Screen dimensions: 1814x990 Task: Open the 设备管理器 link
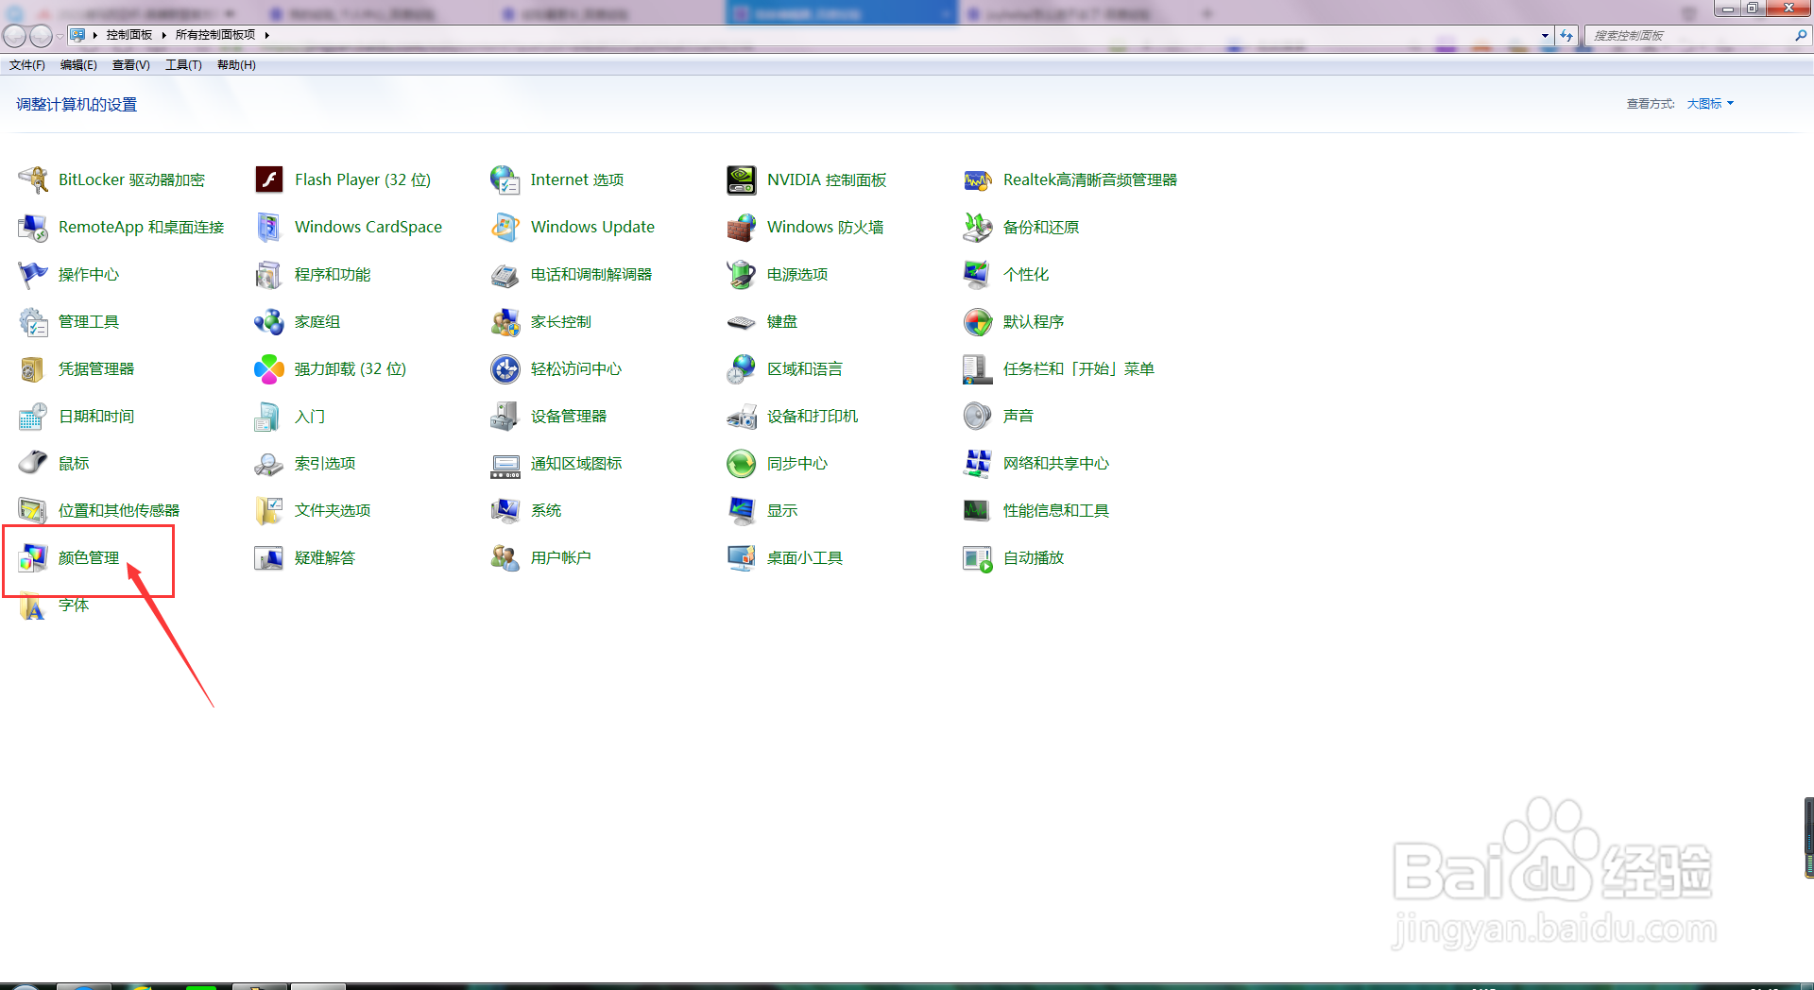click(569, 416)
